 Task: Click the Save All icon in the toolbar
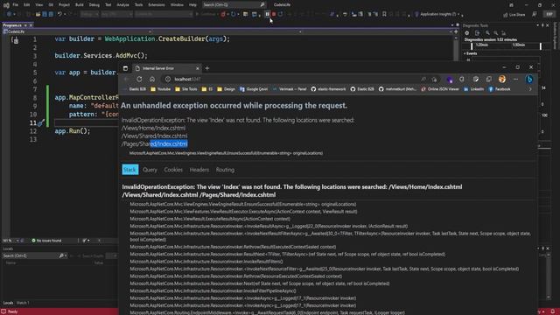point(51,14)
